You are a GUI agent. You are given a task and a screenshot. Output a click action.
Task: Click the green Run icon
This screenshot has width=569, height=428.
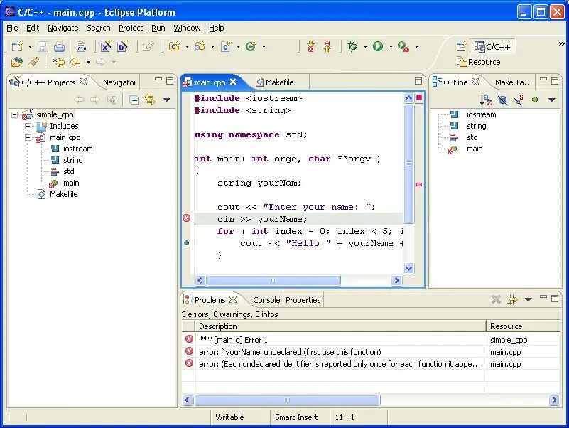(378, 46)
